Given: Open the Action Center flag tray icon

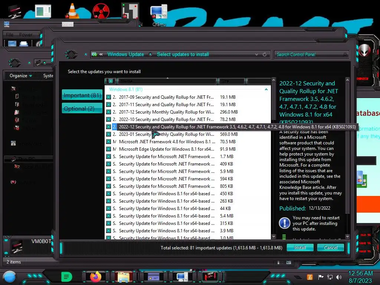Looking at the screenshot, I should 321,277.
